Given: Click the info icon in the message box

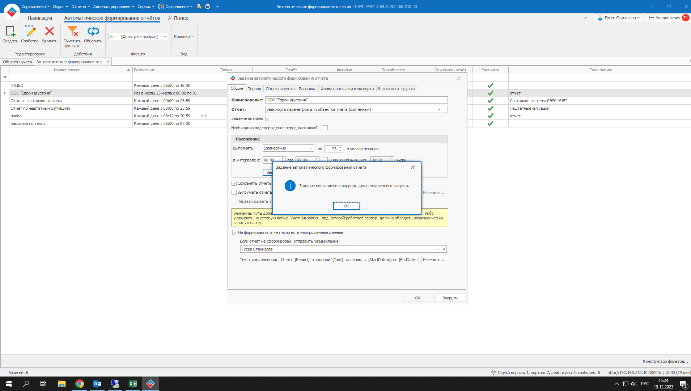Looking at the screenshot, I should click(290, 186).
